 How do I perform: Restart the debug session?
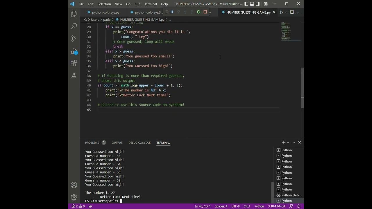tap(198, 12)
